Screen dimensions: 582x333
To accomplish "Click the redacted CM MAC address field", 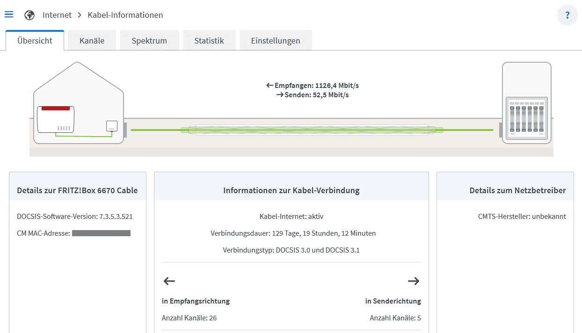I will tap(101, 233).
